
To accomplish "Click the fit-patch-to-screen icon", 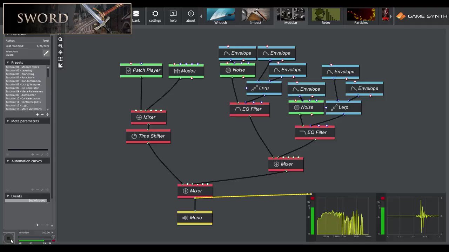I will [60, 59].
